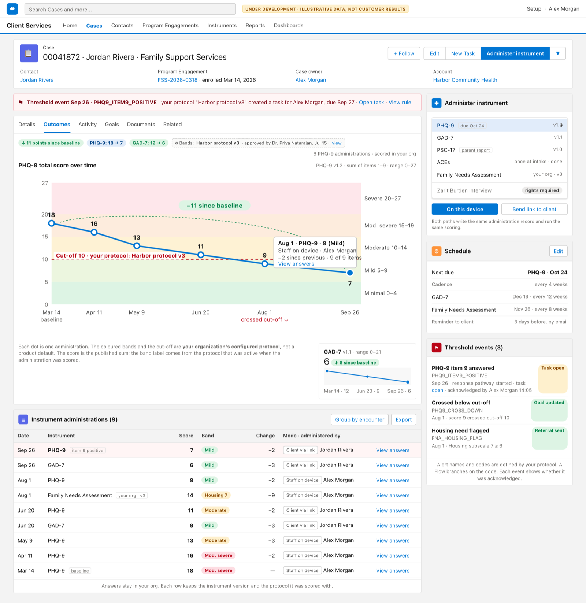Click the Salesforce cloud app logo
The height and width of the screenshot is (603, 586).
pos(12,9)
